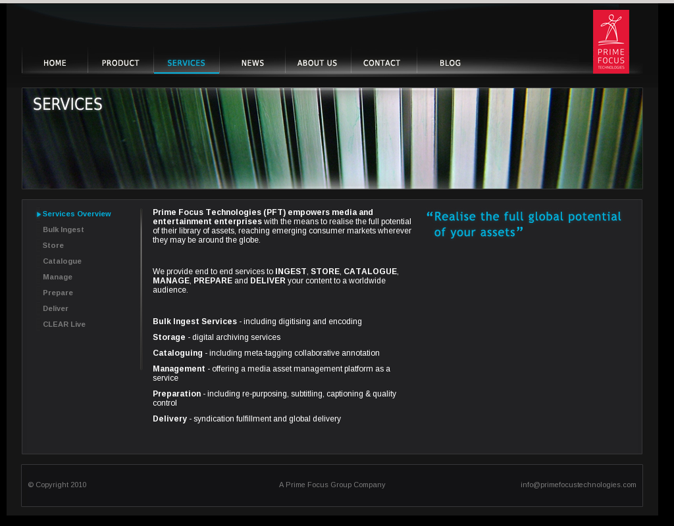The height and width of the screenshot is (526, 674).
Task: Open CLEAR Live in the sidebar
Action: [x=64, y=324]
